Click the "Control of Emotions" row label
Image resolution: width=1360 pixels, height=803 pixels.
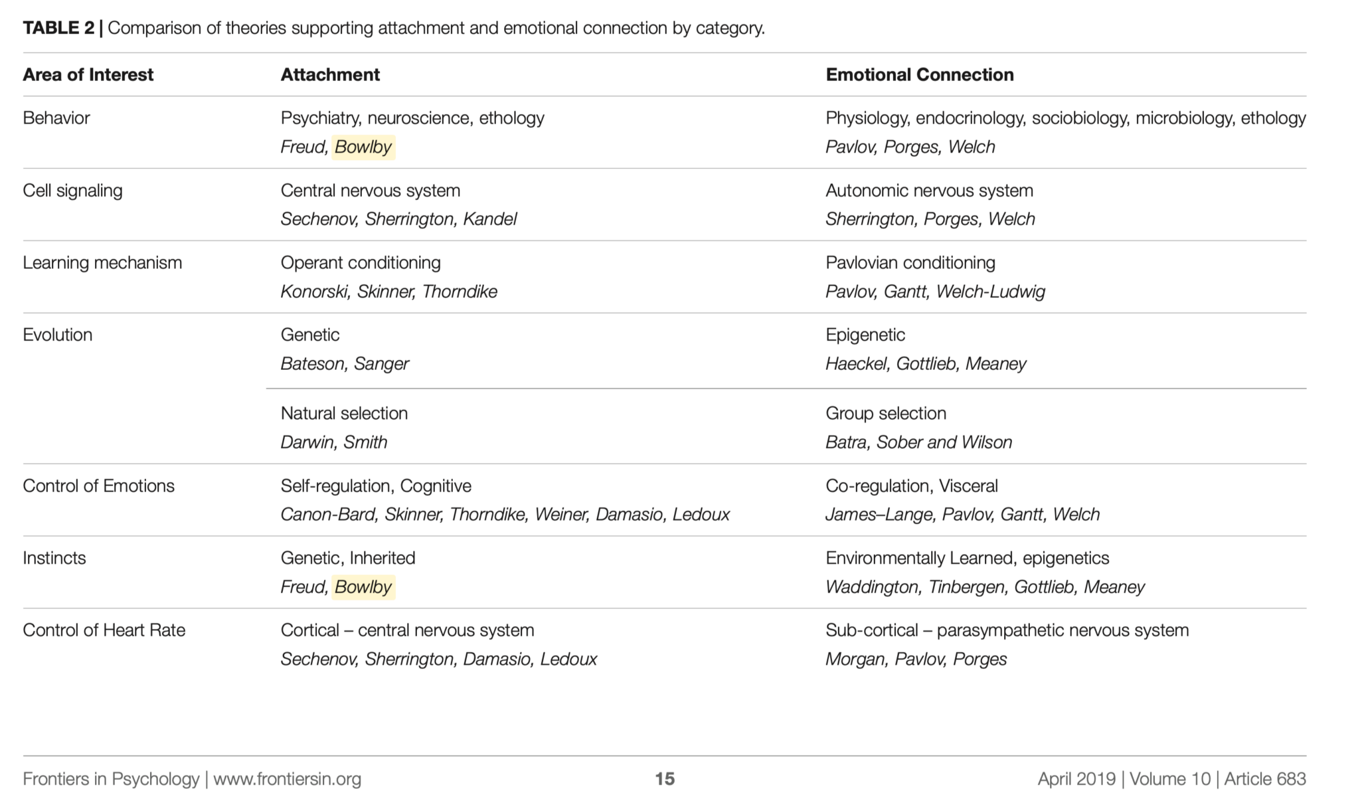(x=98, y=486)
